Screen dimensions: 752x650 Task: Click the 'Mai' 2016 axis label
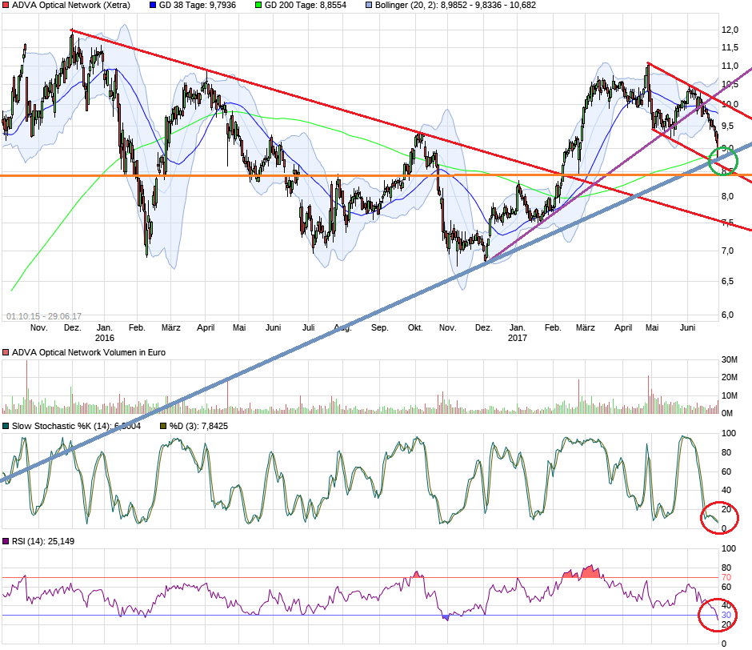(x=239, y=327)
